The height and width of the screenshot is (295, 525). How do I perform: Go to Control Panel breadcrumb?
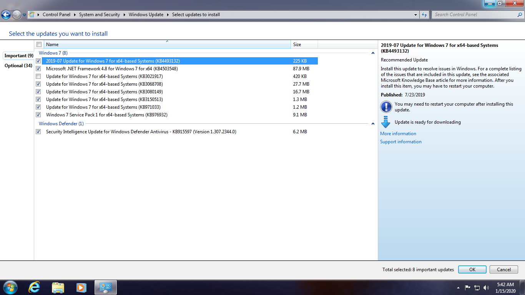point(56,15)
